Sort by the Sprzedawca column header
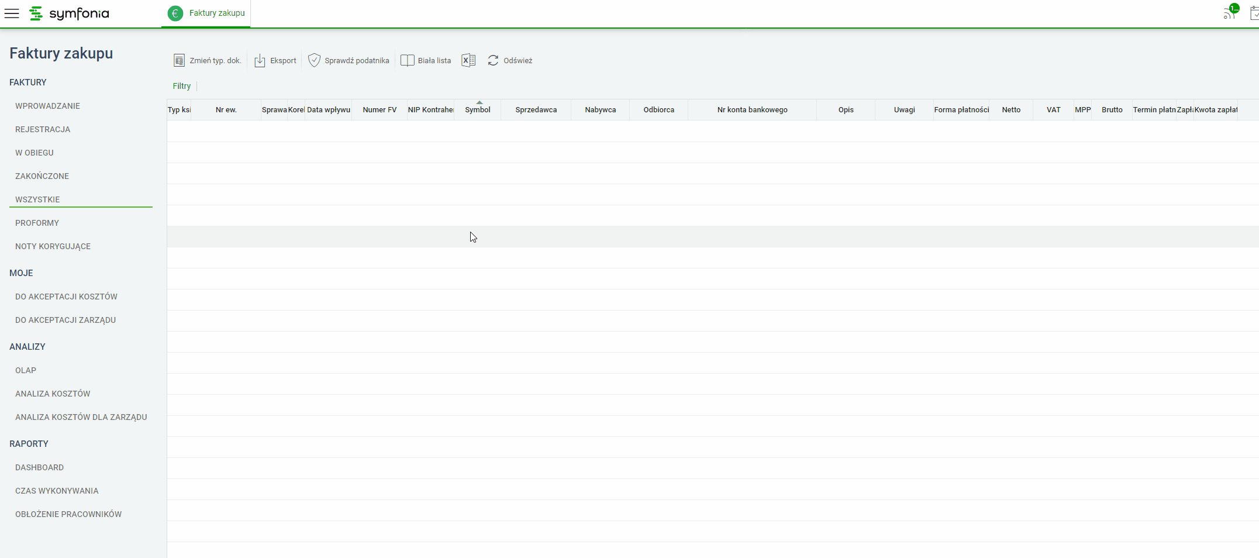 pyautogui.click(x=536, y=109)
